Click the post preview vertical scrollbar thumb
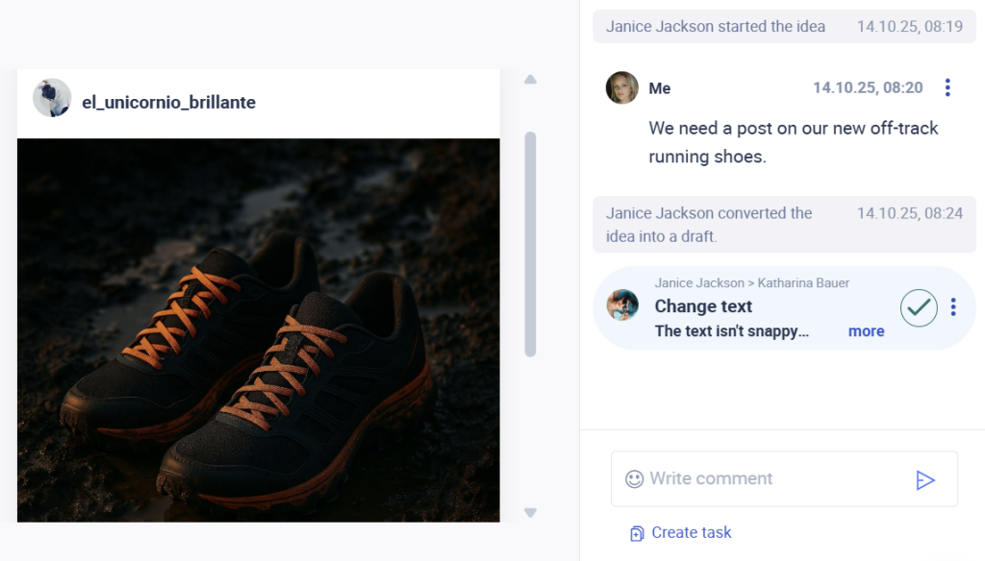Screen dimensions: 985x561 coord(530,244)
